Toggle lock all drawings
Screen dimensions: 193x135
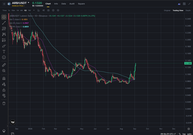(x=4, y=90)
